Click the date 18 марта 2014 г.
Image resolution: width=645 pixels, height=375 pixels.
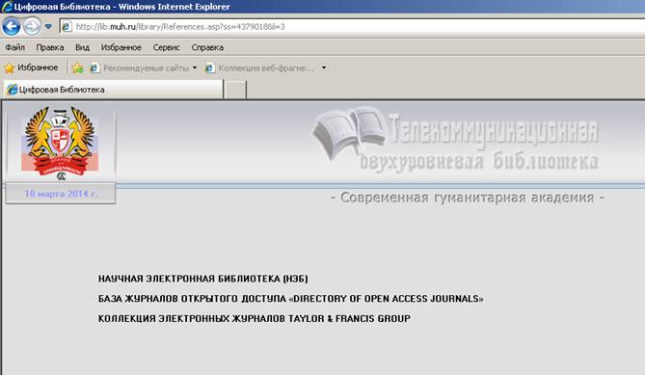[61, 193]
